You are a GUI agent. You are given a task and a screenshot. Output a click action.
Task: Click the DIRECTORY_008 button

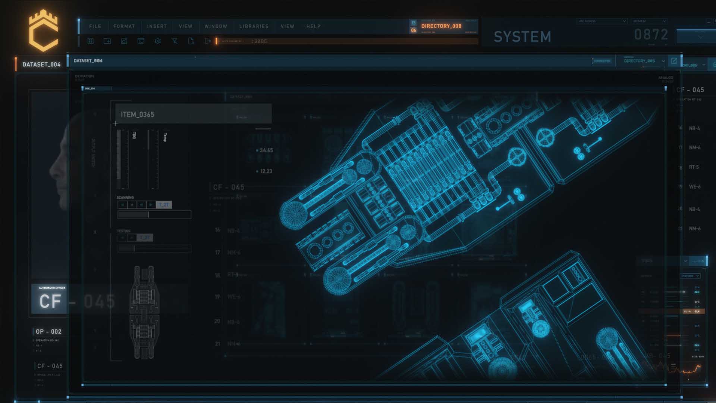coord(441,26)
